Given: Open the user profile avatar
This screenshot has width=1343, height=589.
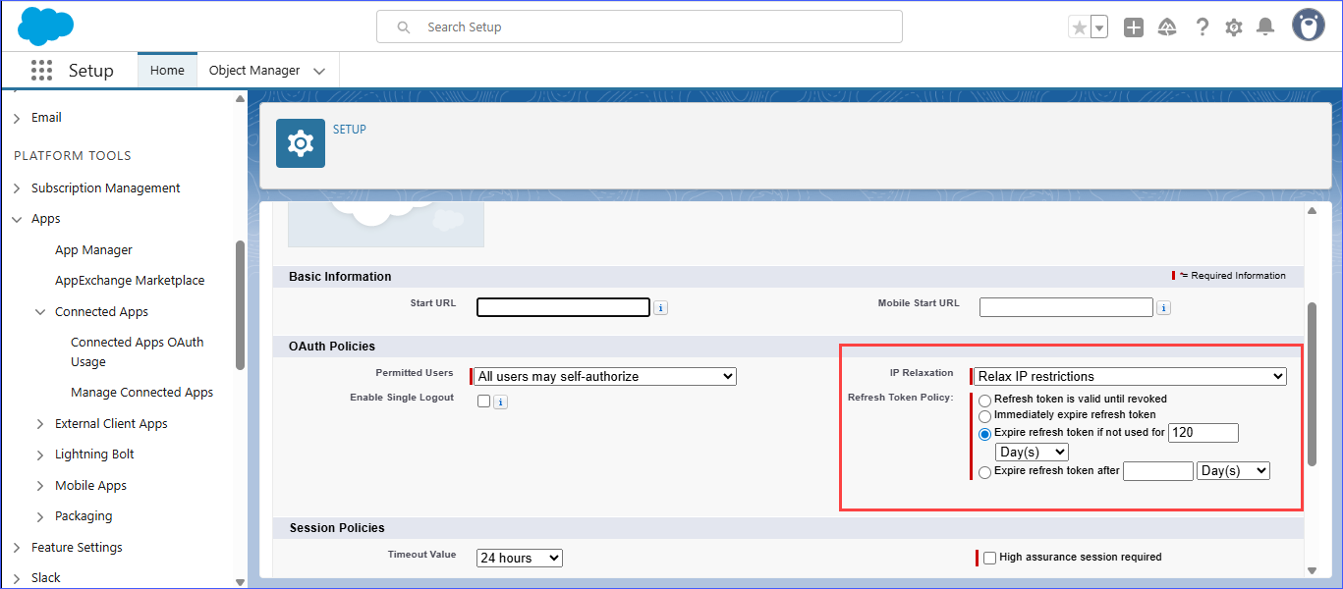Looking at the screenshot, I should point(1308,27).
